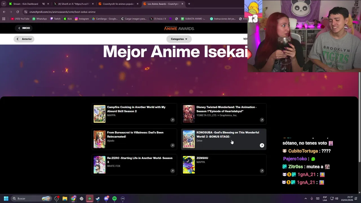Click From Bureaucrat to Villainess poster
Viewport: 361px width, 203px height.
coord(100,139)
